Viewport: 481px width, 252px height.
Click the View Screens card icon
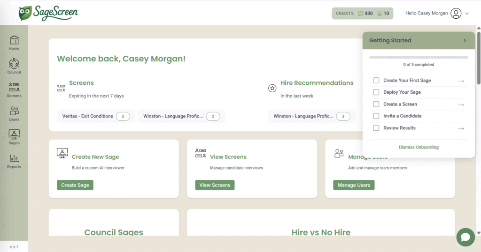click(201, 153)
